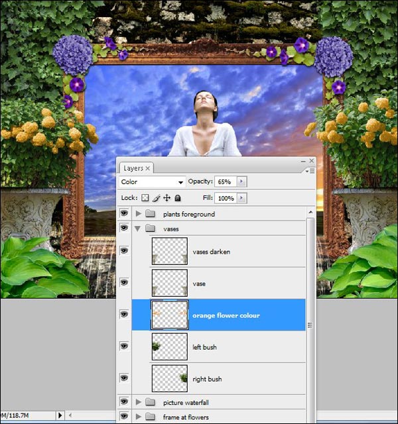Select the 'left bush' layer name

(x=204, y=347)
